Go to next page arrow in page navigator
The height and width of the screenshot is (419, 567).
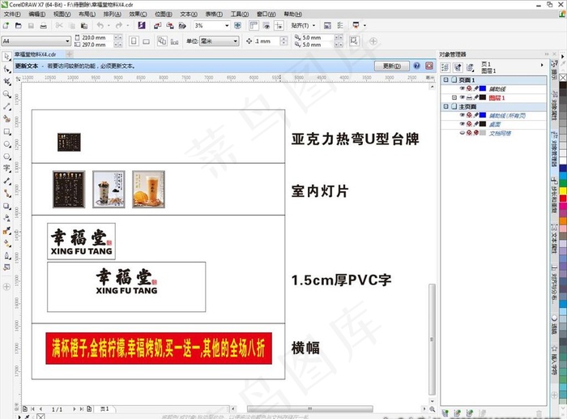tap(74, 408)
